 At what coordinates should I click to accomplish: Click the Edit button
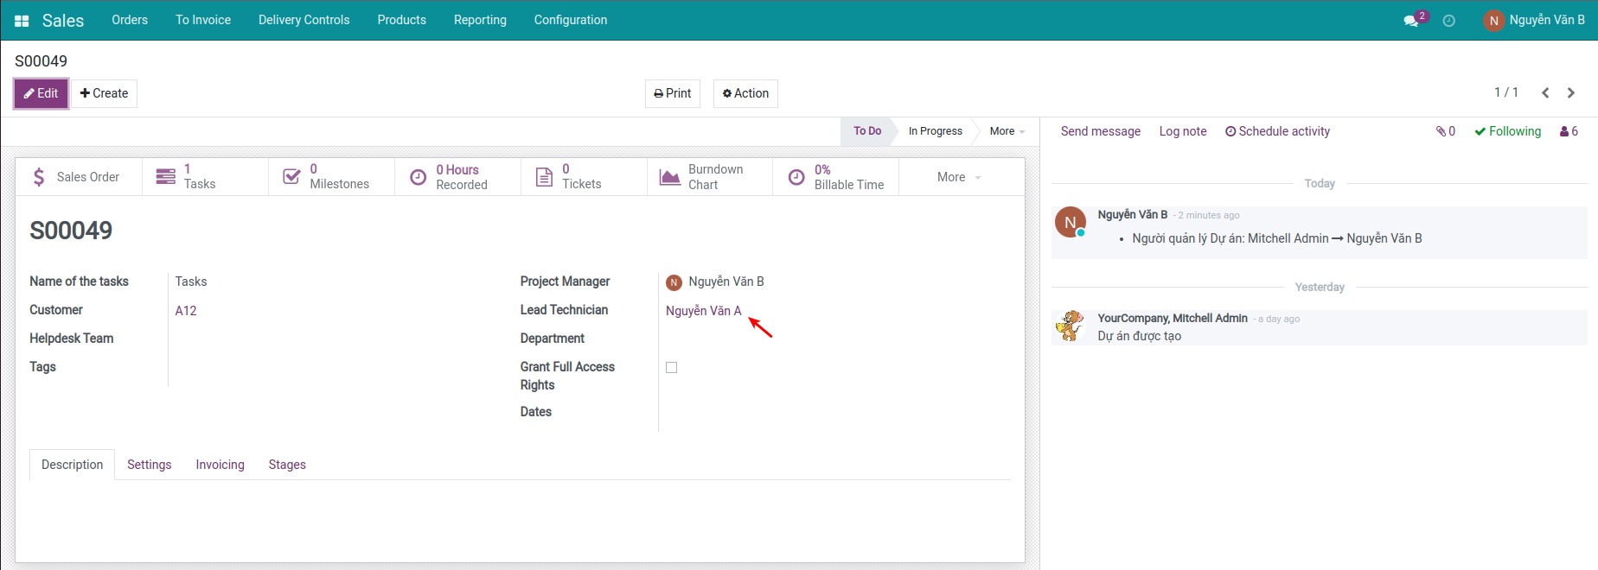coord(41,93)
